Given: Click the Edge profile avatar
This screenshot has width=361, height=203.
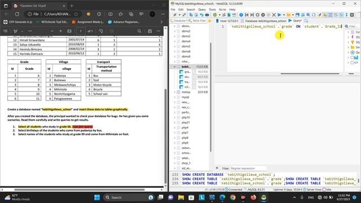Looking at the screenshot, I should (x=152, y=14).
